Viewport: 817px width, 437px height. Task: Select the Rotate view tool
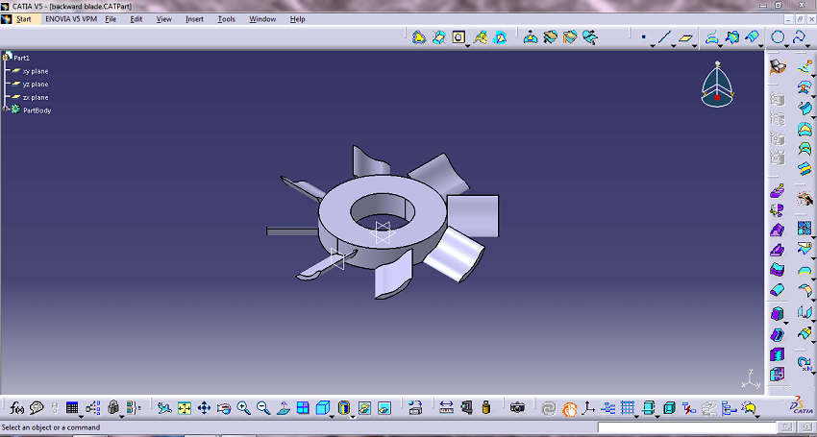pyautogui.click(x=224, y=408)
